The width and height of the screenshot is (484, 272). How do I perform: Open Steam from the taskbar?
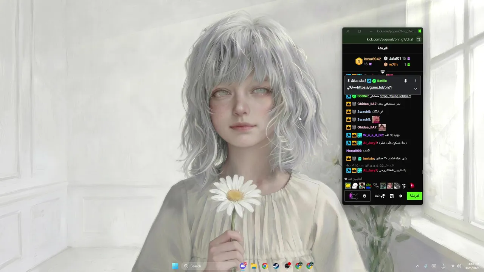point(276,266)
